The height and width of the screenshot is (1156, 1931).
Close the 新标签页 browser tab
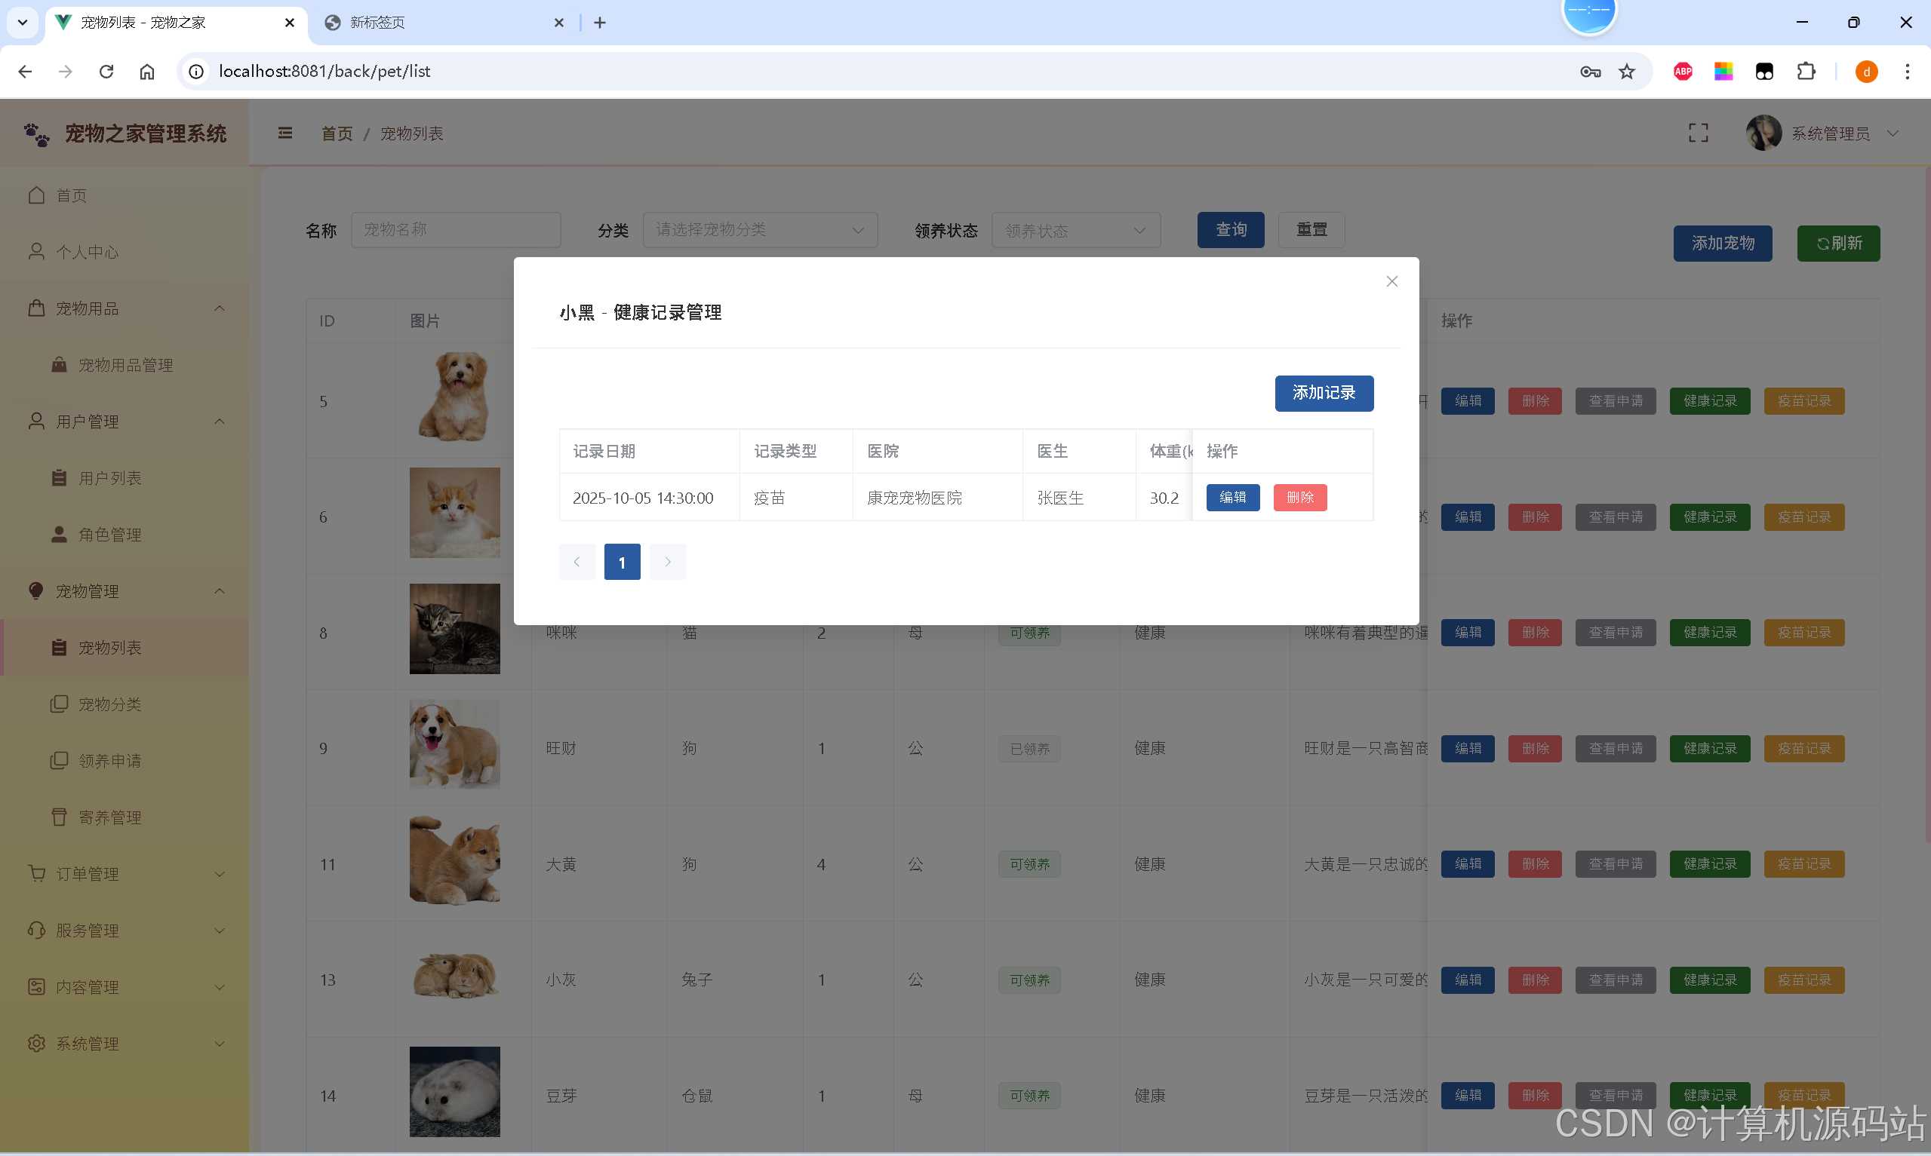(x=558, y=23)
